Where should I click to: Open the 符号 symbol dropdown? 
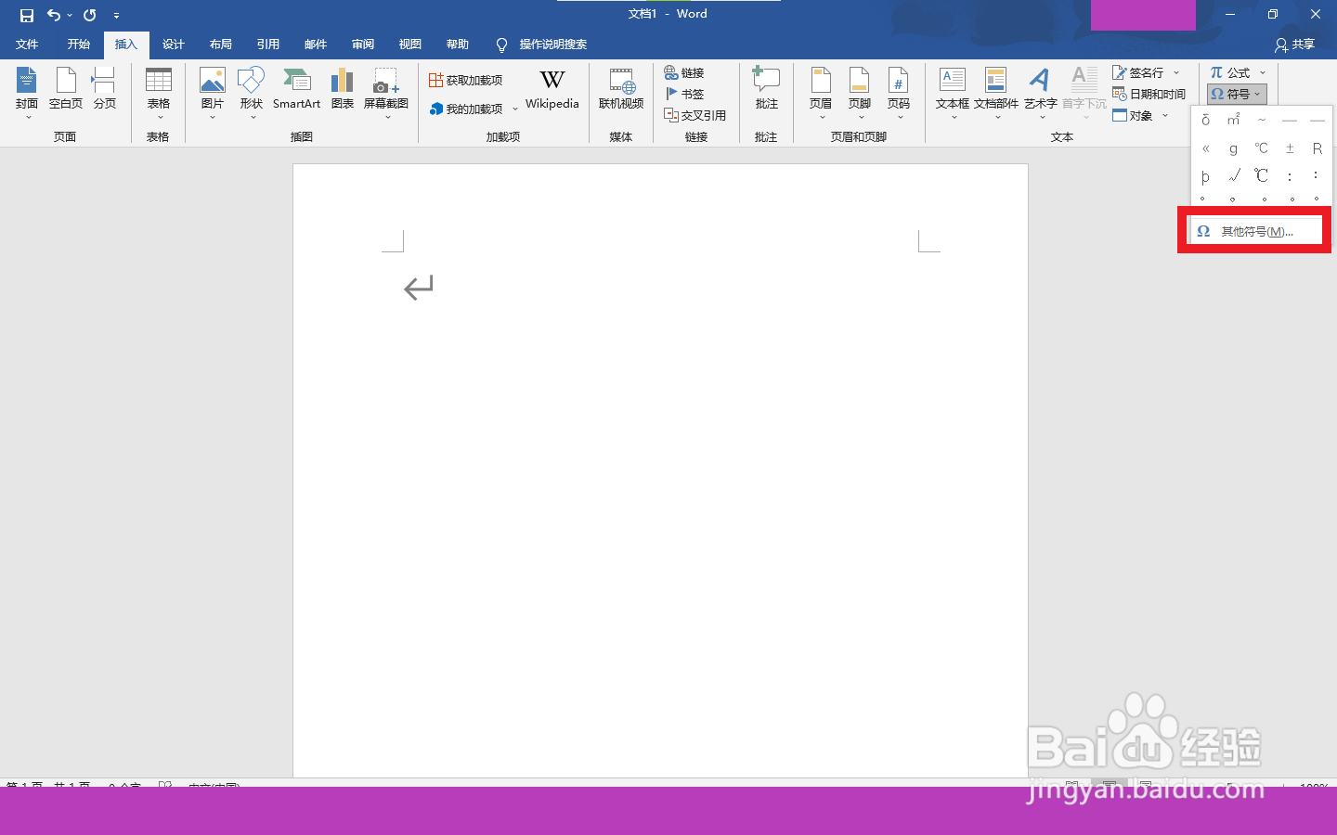point(1237,94)
